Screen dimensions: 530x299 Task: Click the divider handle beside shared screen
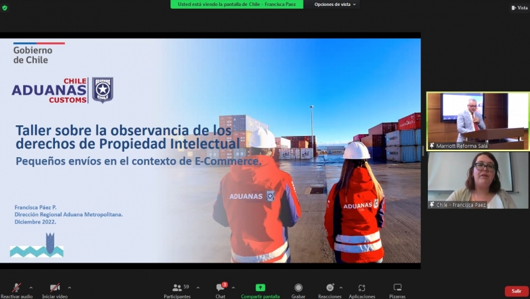(423, 151)
